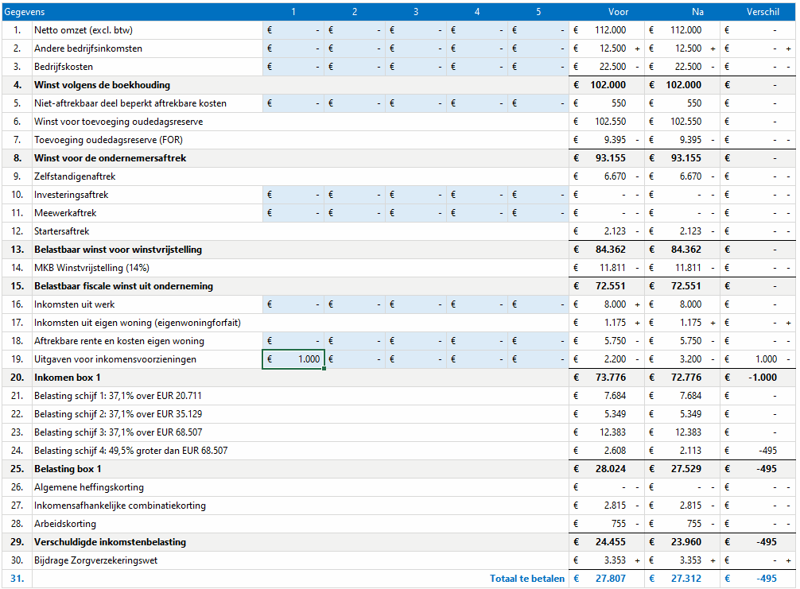Select the selected input cell showing 1.000 in row 19
The image size is (800, 589).
tap(293, 359)
